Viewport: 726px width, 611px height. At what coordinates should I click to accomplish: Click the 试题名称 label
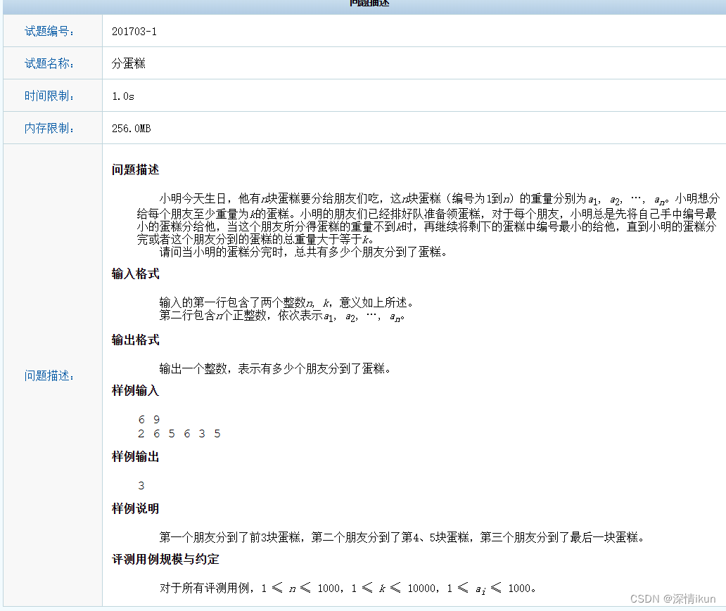point(49,63)
